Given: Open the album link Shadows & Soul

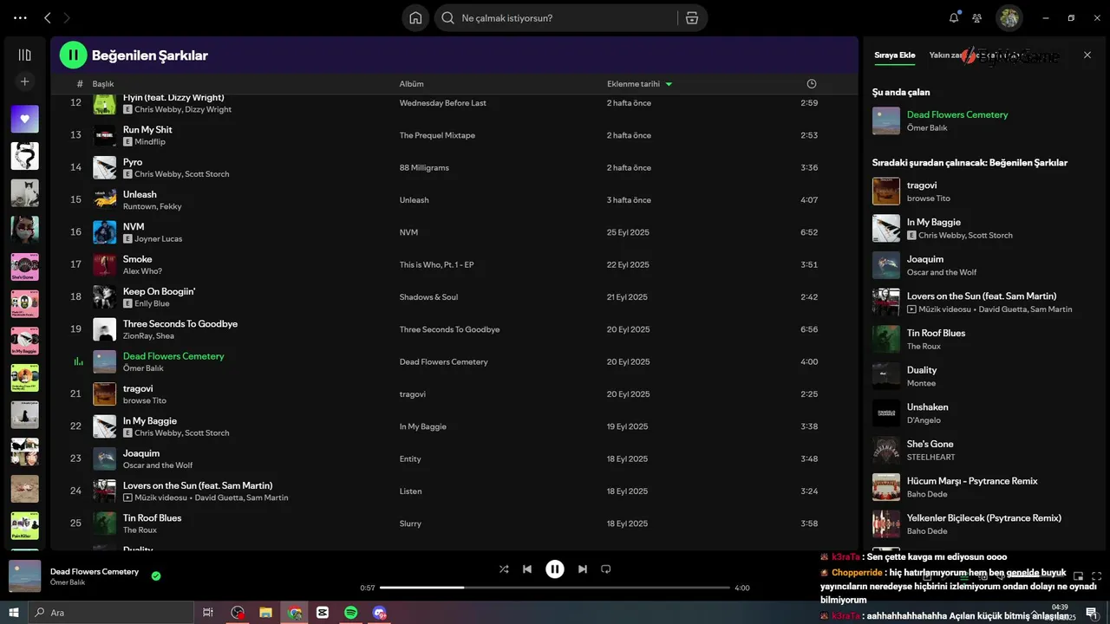Looking at the screenshot, I should 428,297.
